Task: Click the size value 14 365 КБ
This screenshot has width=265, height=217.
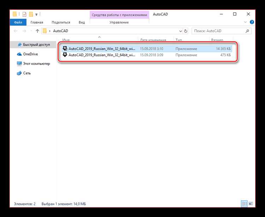Action: (223, 49)
